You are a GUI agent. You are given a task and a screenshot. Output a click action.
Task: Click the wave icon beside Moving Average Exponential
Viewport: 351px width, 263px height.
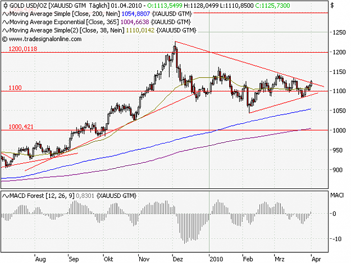(x=6, y=22)
